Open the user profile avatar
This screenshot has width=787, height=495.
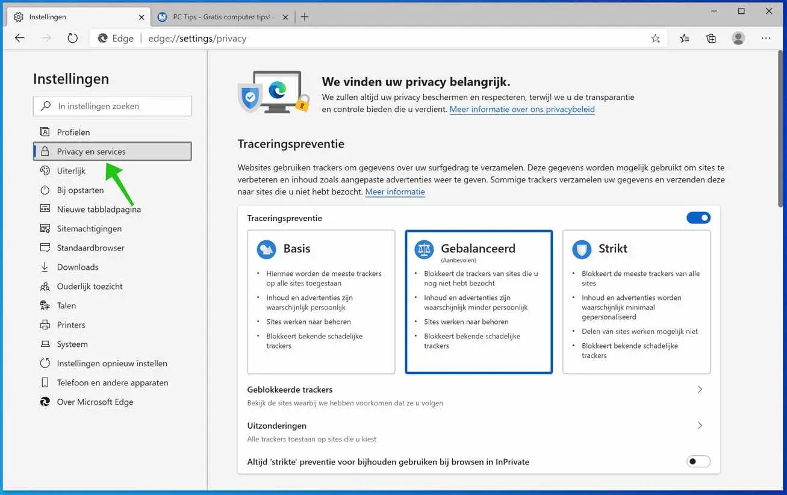(x=738, y=38)
